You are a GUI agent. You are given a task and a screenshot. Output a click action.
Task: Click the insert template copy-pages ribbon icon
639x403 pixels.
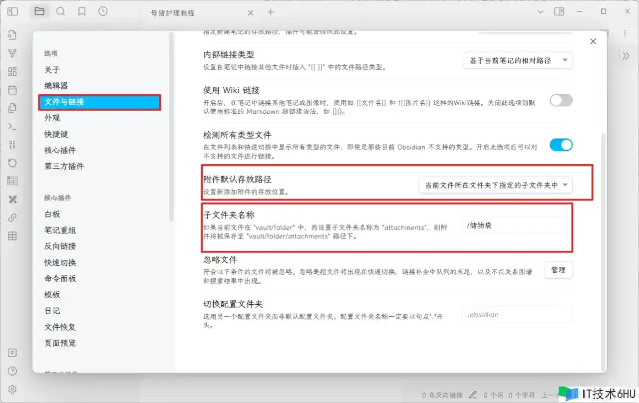point(12,108)
